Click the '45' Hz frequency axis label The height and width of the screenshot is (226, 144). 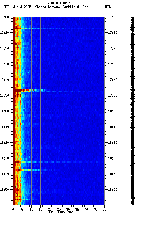95,210
